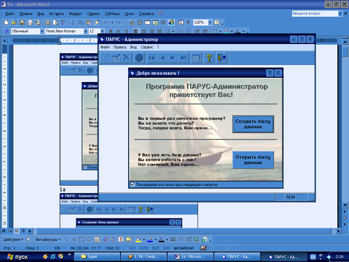Open the Times New Roman font dropdown
Viewport: 349px width, 262px height.
coord(86,31)
